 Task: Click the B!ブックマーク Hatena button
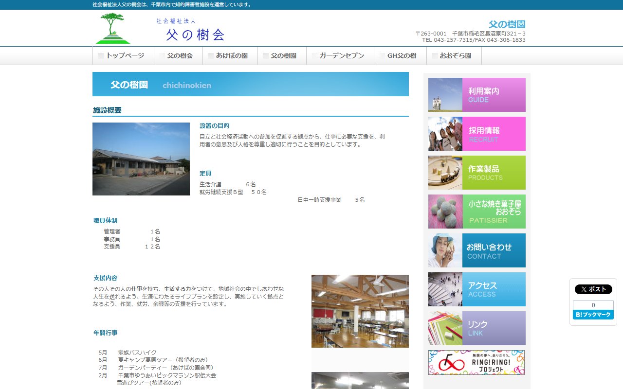tap(593, 315)
